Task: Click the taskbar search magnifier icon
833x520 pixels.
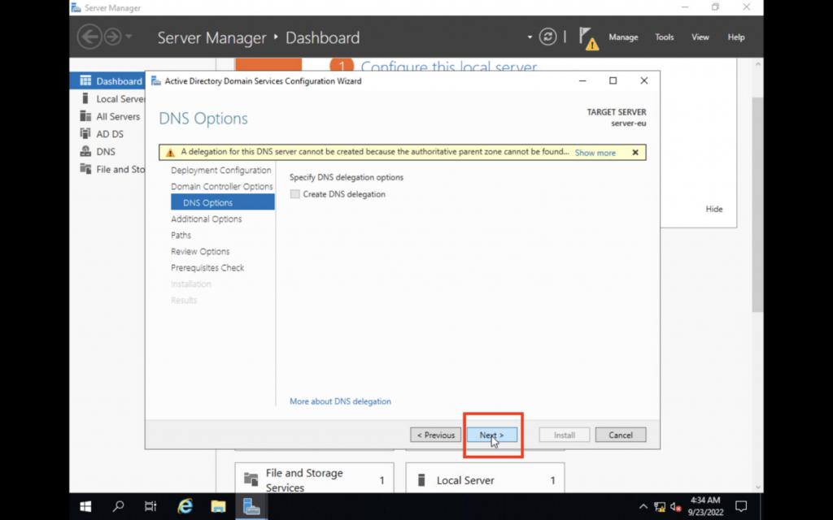Action: click(118, 506)
